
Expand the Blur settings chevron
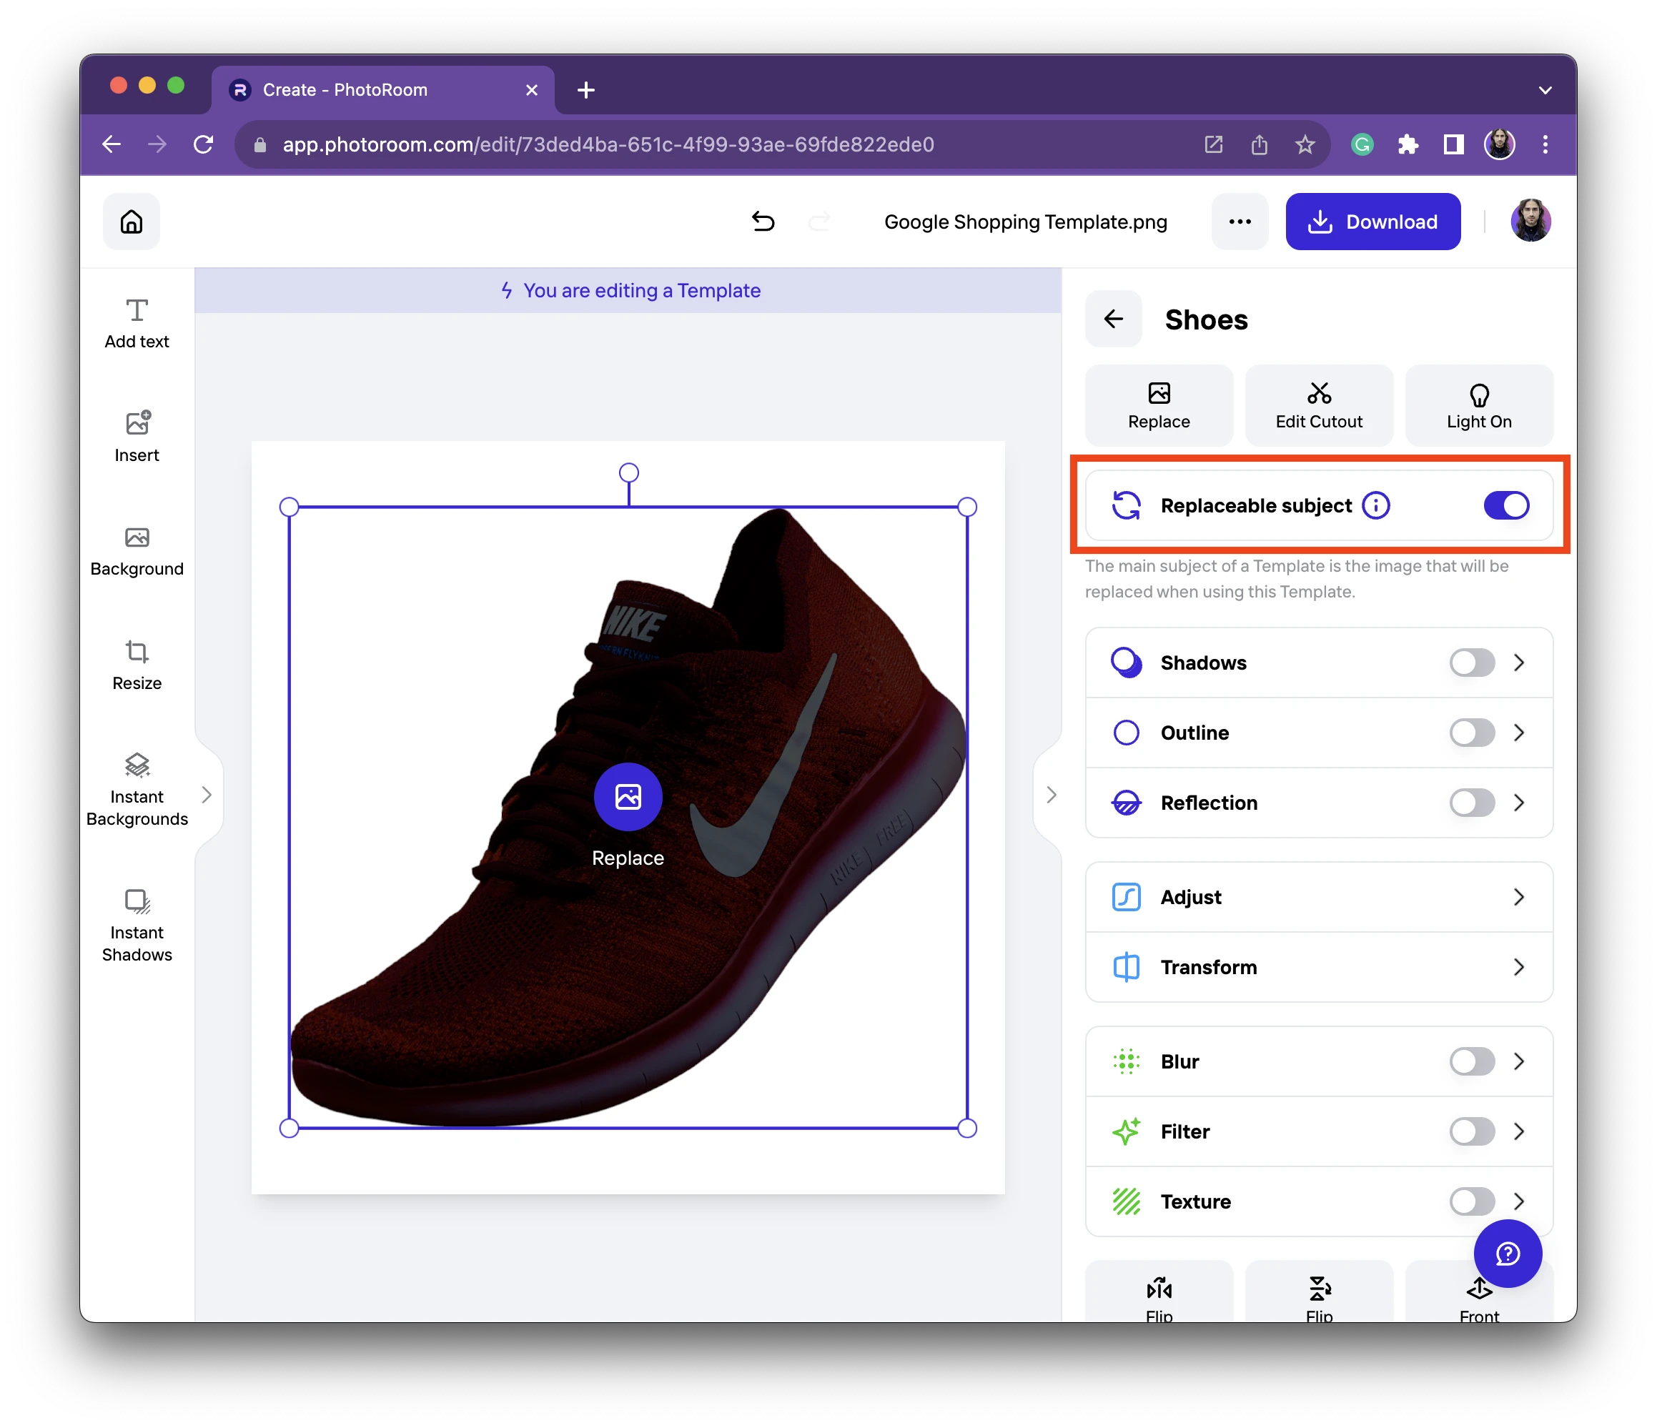click(1518, 1061)
